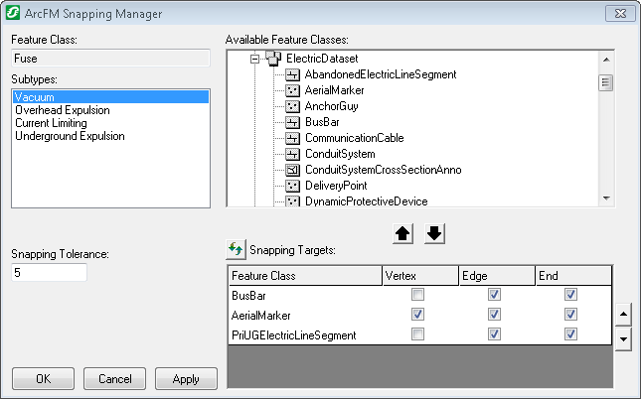
Task: Enable Vertex snapping for BusBar
Action: click(417, 295)
